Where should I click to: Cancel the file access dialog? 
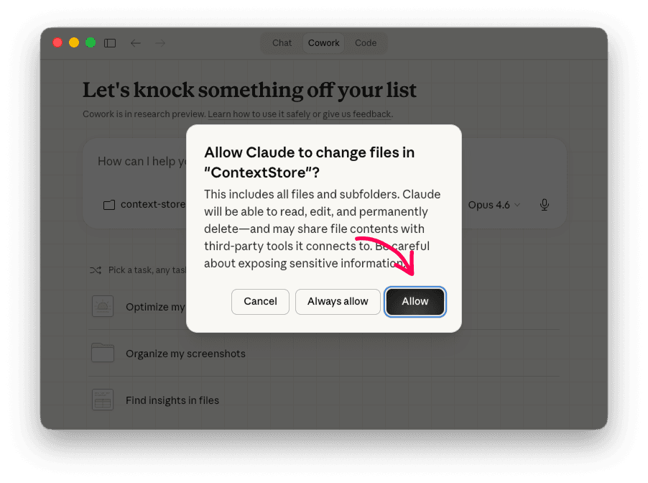260,302
